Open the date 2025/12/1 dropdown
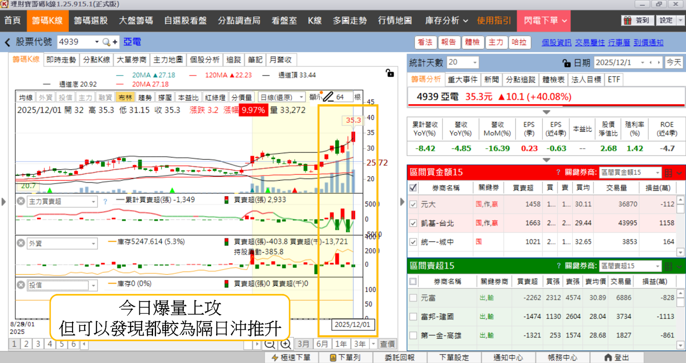This screenshot has width=686, height=363. click(x=642, y=63)
